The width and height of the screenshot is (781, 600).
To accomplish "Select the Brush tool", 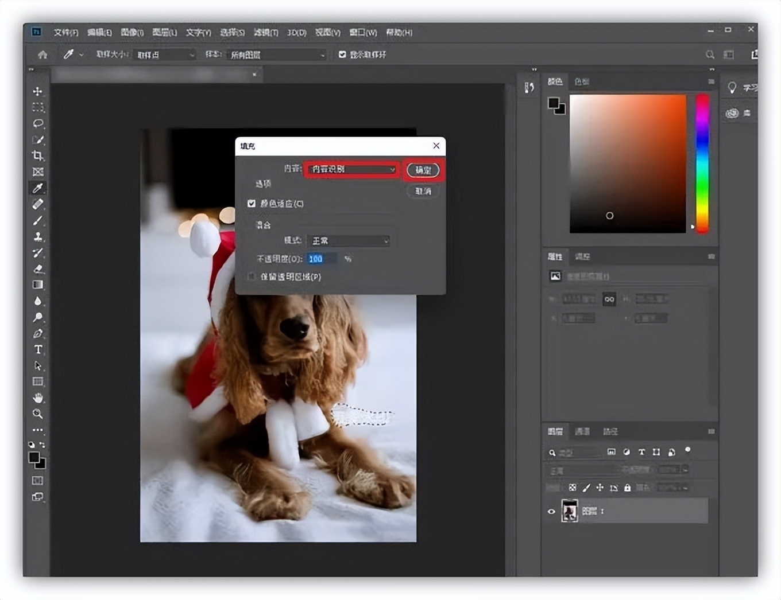I will 38,220.
